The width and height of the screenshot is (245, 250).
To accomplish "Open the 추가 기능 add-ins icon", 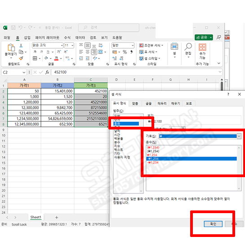I will click(x=202, y=51).
